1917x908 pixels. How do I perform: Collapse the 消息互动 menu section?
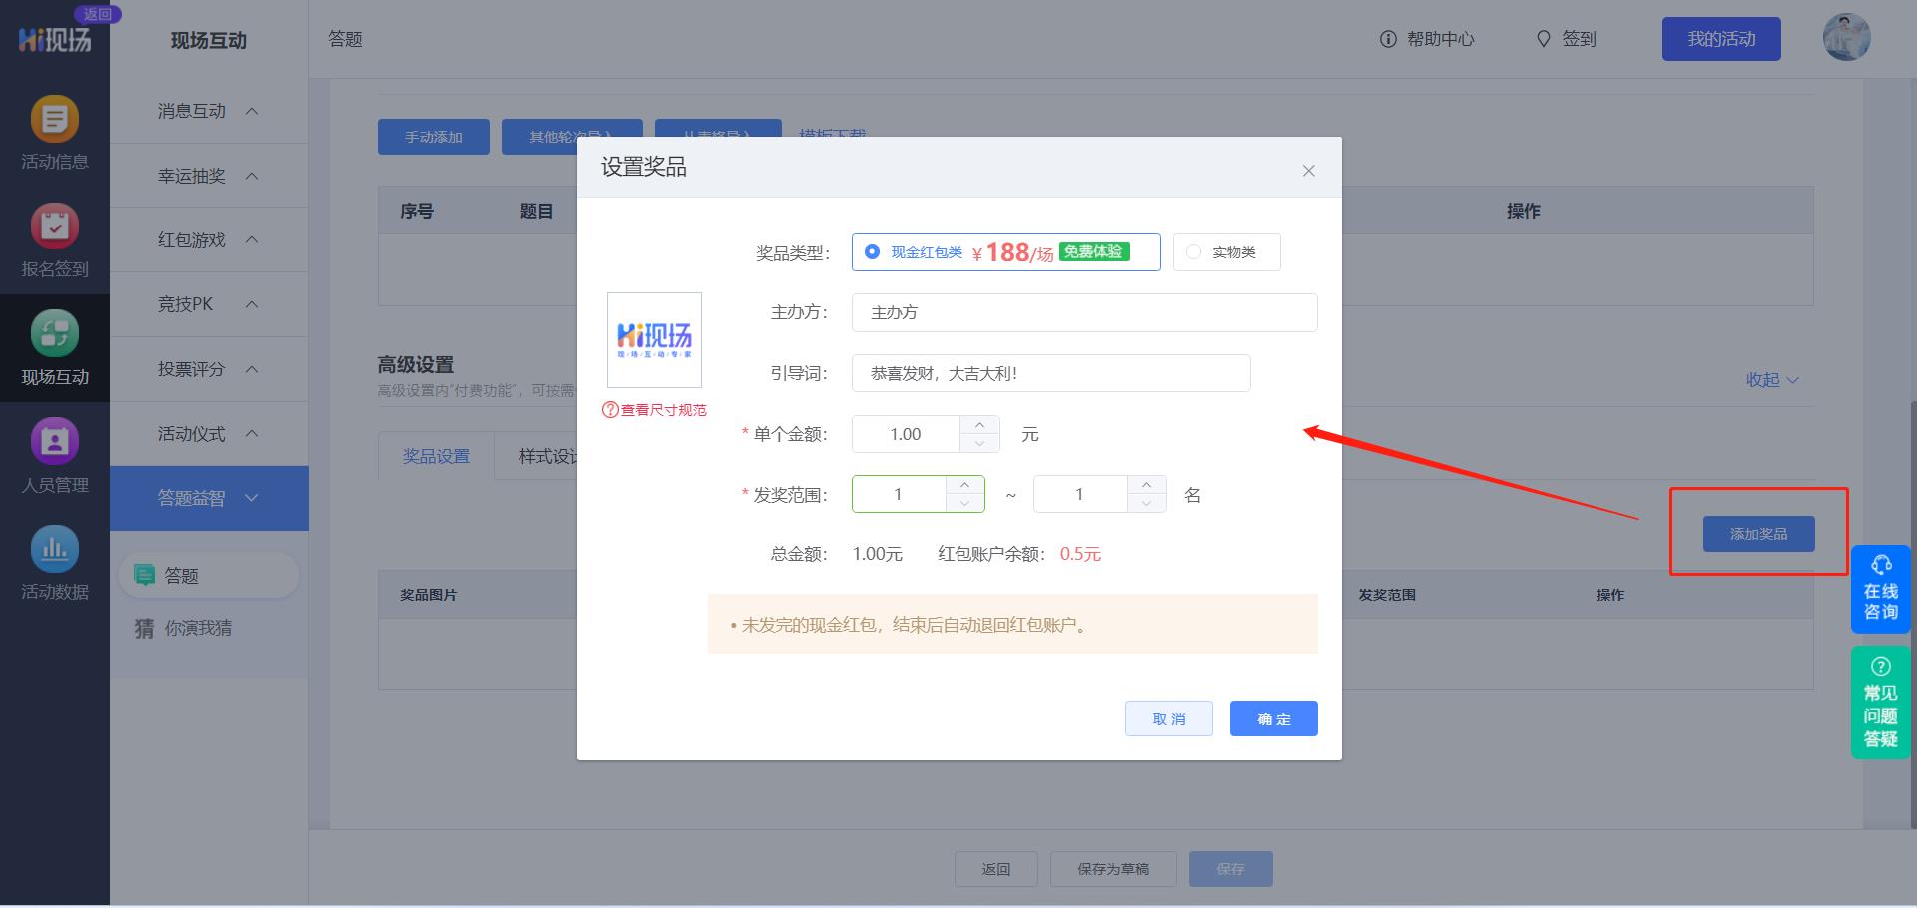(208, 111)
